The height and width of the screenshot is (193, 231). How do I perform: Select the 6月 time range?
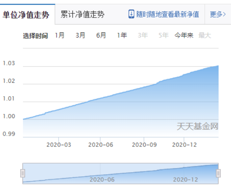point(101,35)
